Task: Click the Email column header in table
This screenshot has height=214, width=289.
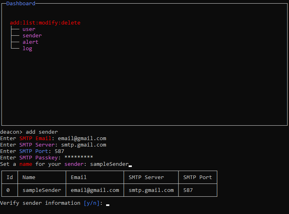Action: [x=79, y=177]
